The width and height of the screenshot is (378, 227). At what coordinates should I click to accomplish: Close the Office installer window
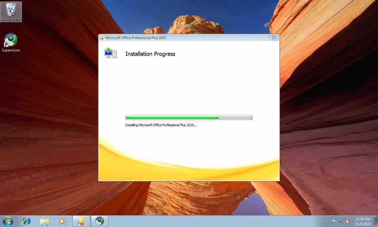274,38
